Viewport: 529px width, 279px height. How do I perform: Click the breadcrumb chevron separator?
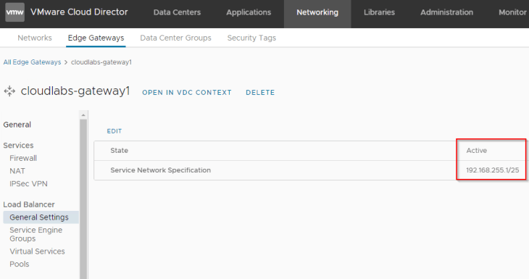[66, 62]
